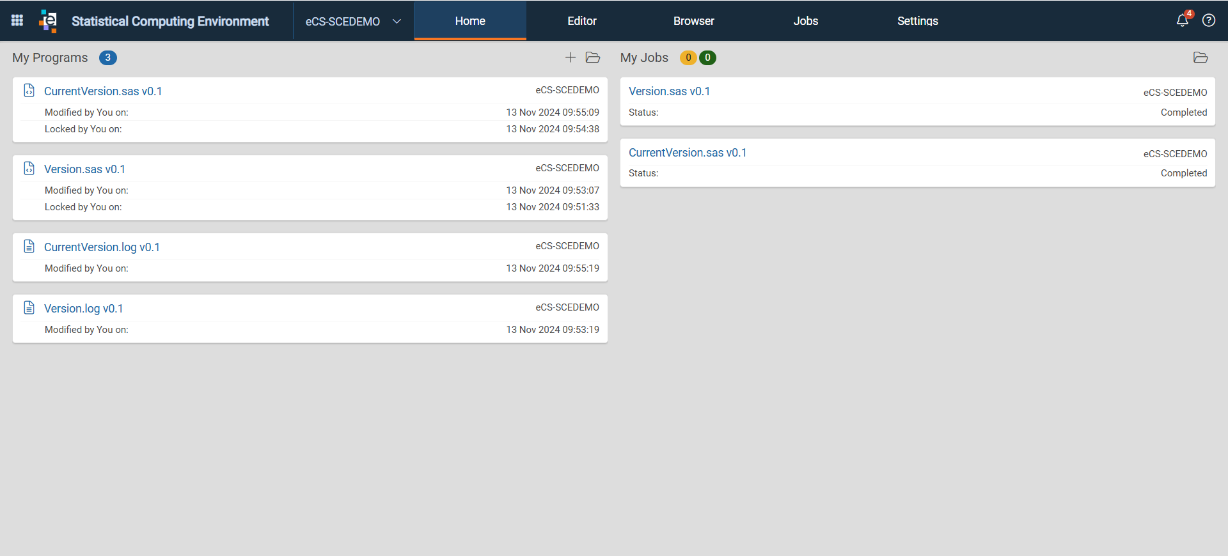
Task: Click eCS-SCEDEMO label on Version.sas job card
Action: tap(1175, 93)
